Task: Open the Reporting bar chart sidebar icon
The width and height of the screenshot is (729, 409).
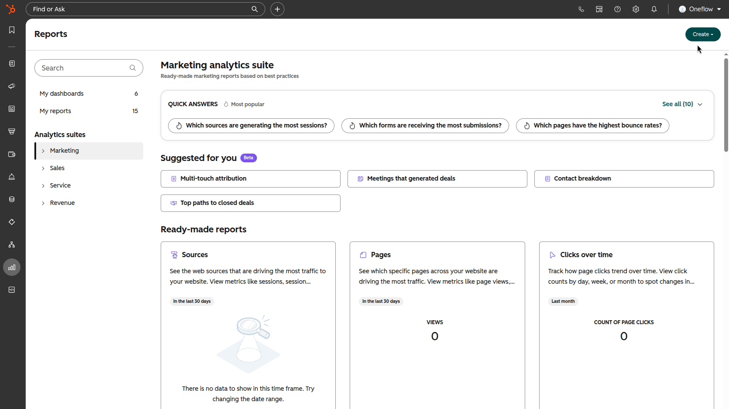Action: pos(12,267)
